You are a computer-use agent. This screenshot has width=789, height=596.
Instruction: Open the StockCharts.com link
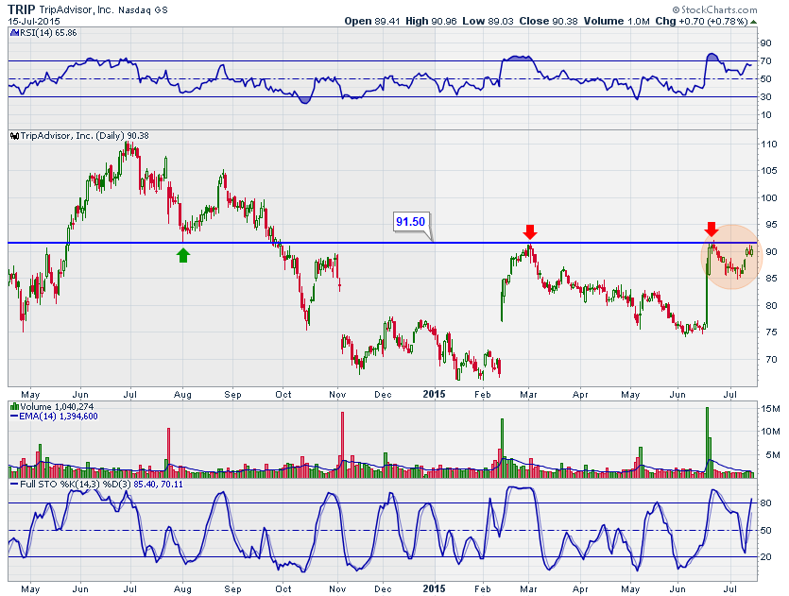coord(719,9)
